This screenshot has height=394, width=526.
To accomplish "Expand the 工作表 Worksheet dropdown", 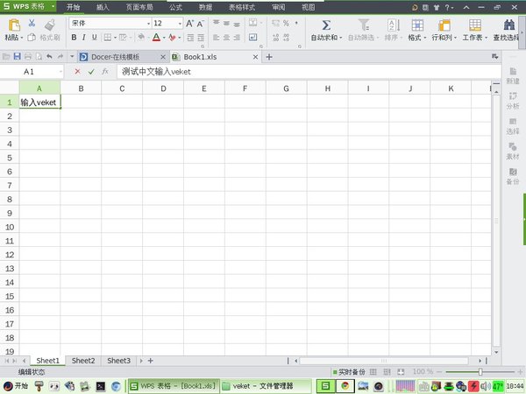I will (x=486, y=38).
